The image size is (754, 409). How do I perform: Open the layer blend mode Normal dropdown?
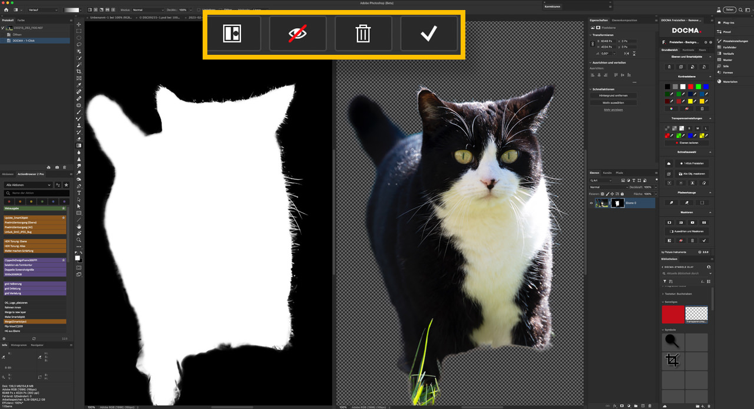point(610,187)
